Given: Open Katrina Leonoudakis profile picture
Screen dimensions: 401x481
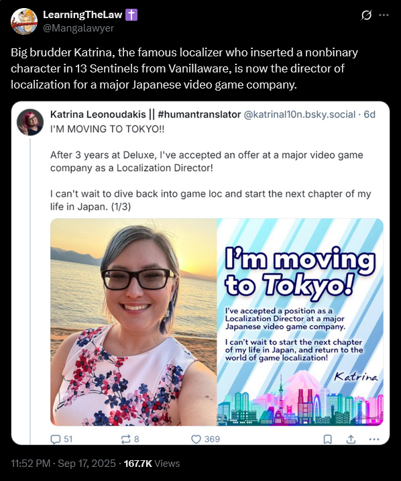Looking at the screenshot, I should 30,122.
